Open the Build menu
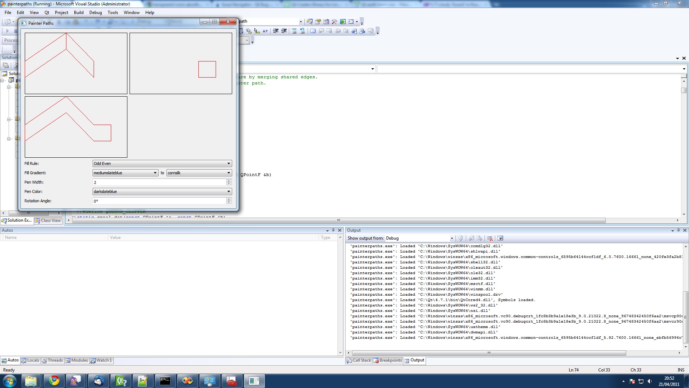689x388 pixels. tap(79, 12)
